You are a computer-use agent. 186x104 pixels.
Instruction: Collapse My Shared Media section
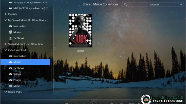tap(6, 20)
